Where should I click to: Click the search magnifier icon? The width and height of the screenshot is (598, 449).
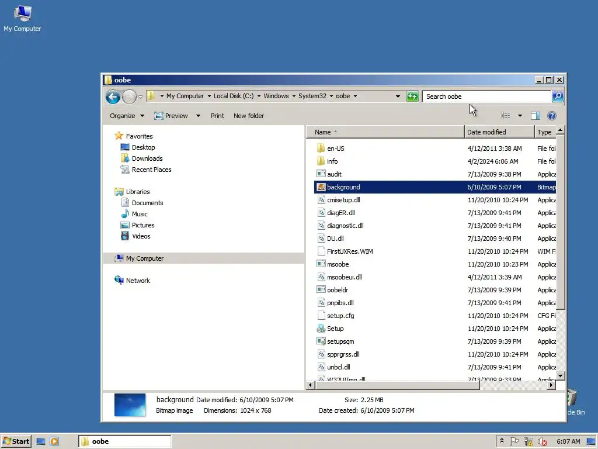click(558, 96)
